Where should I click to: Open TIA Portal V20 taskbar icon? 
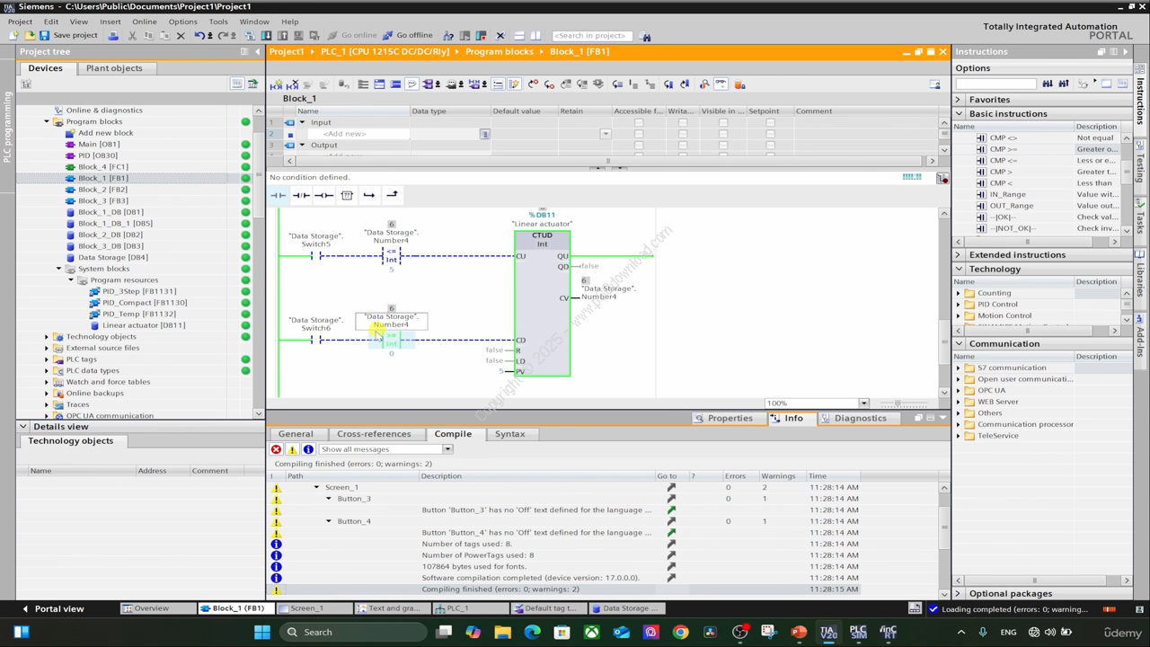click(x=828, y=632)
